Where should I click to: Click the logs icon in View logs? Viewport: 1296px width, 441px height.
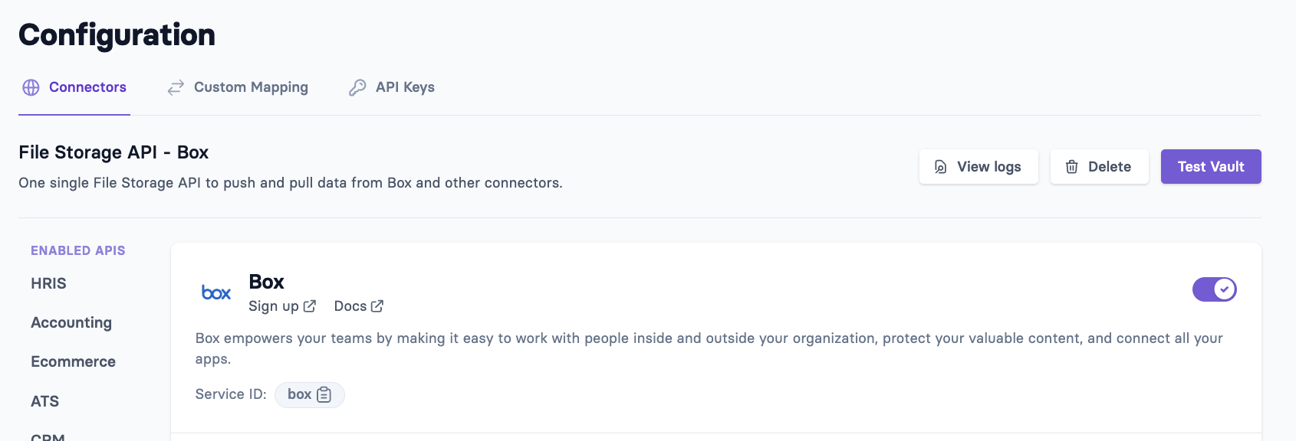point(940,167)
